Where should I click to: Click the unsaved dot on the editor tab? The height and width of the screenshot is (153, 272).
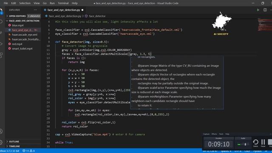[x=82, y=10]
